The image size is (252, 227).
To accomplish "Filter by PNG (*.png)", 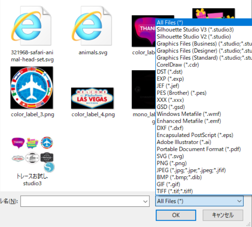I will (203, 163).
